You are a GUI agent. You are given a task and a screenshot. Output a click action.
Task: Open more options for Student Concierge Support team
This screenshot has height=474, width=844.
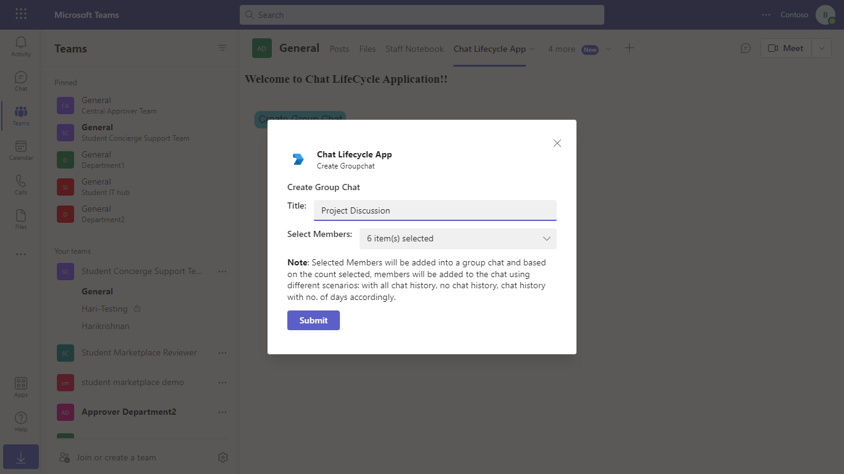point(222,271)
